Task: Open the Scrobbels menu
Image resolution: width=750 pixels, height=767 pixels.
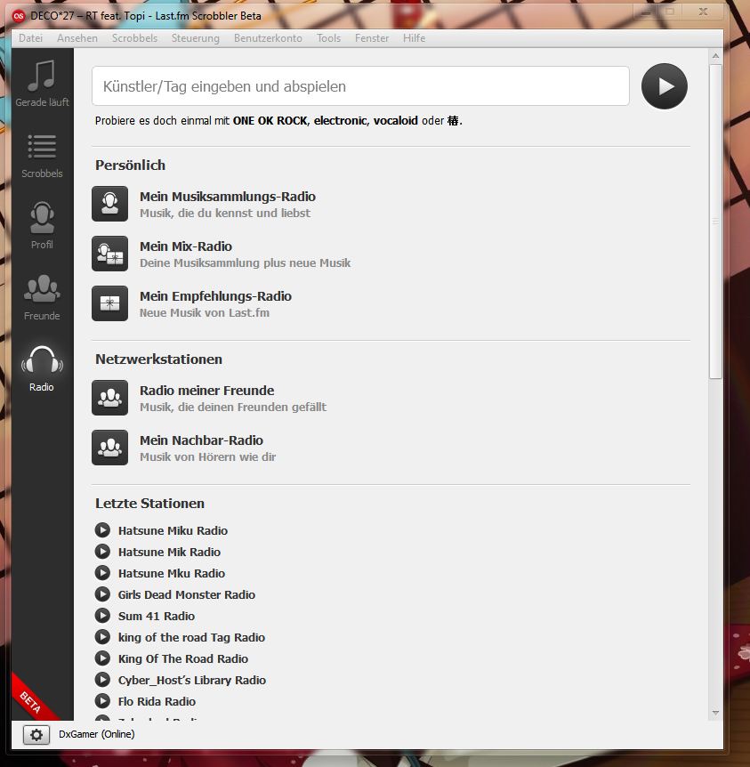Action: pyautogui.click(x=134, y=38)
